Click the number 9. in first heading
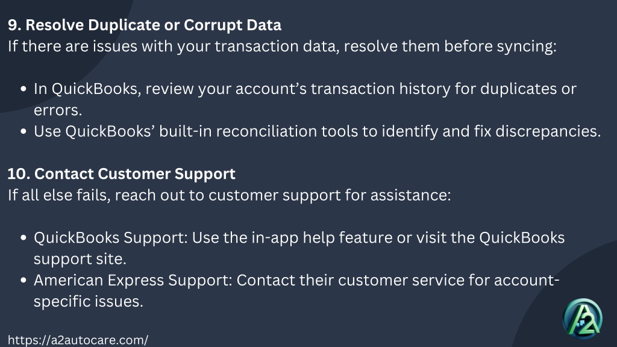617x347 pixels. click(x=14, y=25)
